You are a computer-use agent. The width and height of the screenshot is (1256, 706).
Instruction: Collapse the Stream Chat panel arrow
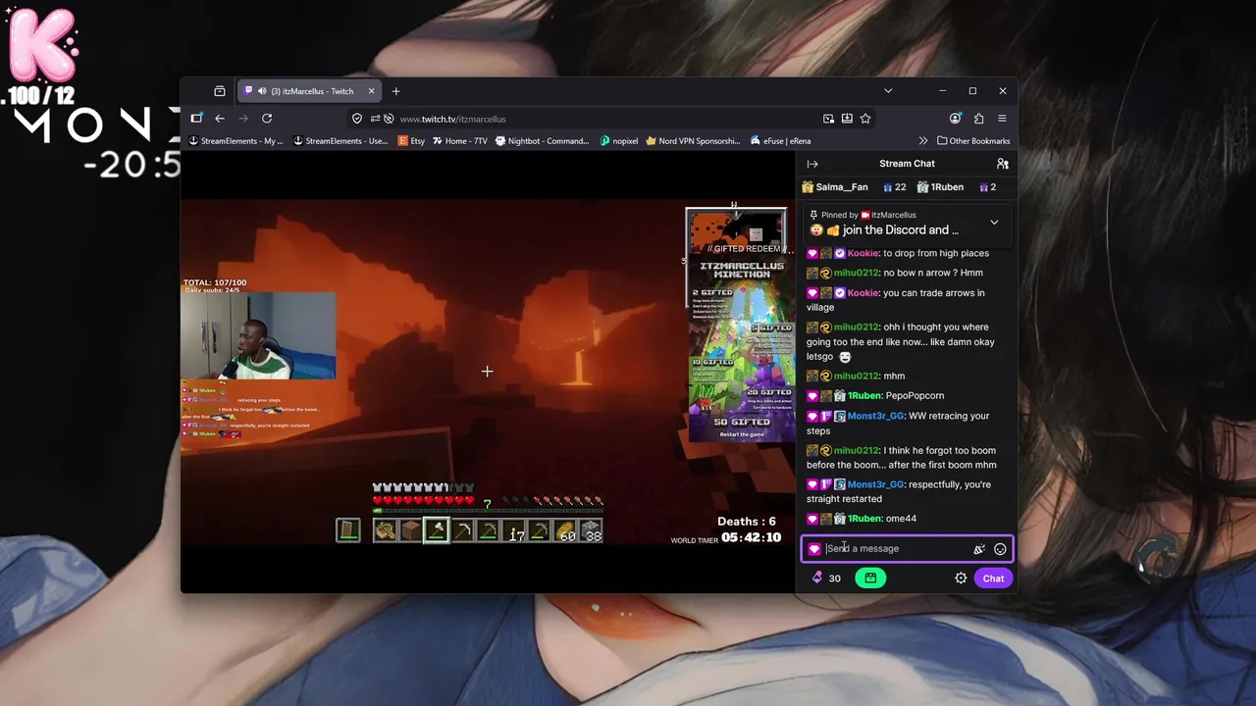[812, 164]
